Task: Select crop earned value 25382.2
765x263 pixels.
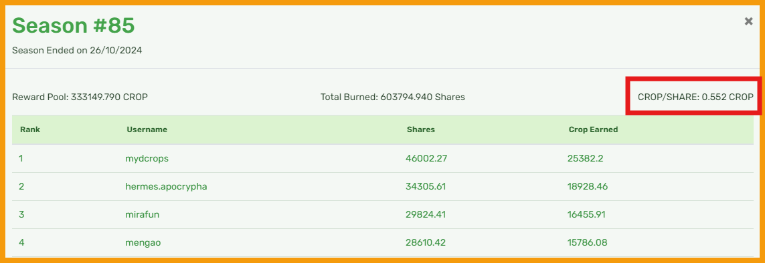Action: tap(586, 158)
